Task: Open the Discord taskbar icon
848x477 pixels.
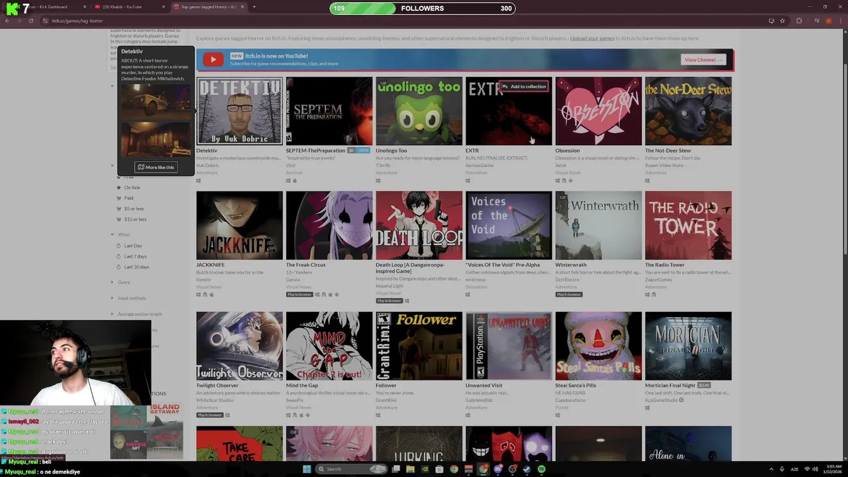Action: (498, 469)
